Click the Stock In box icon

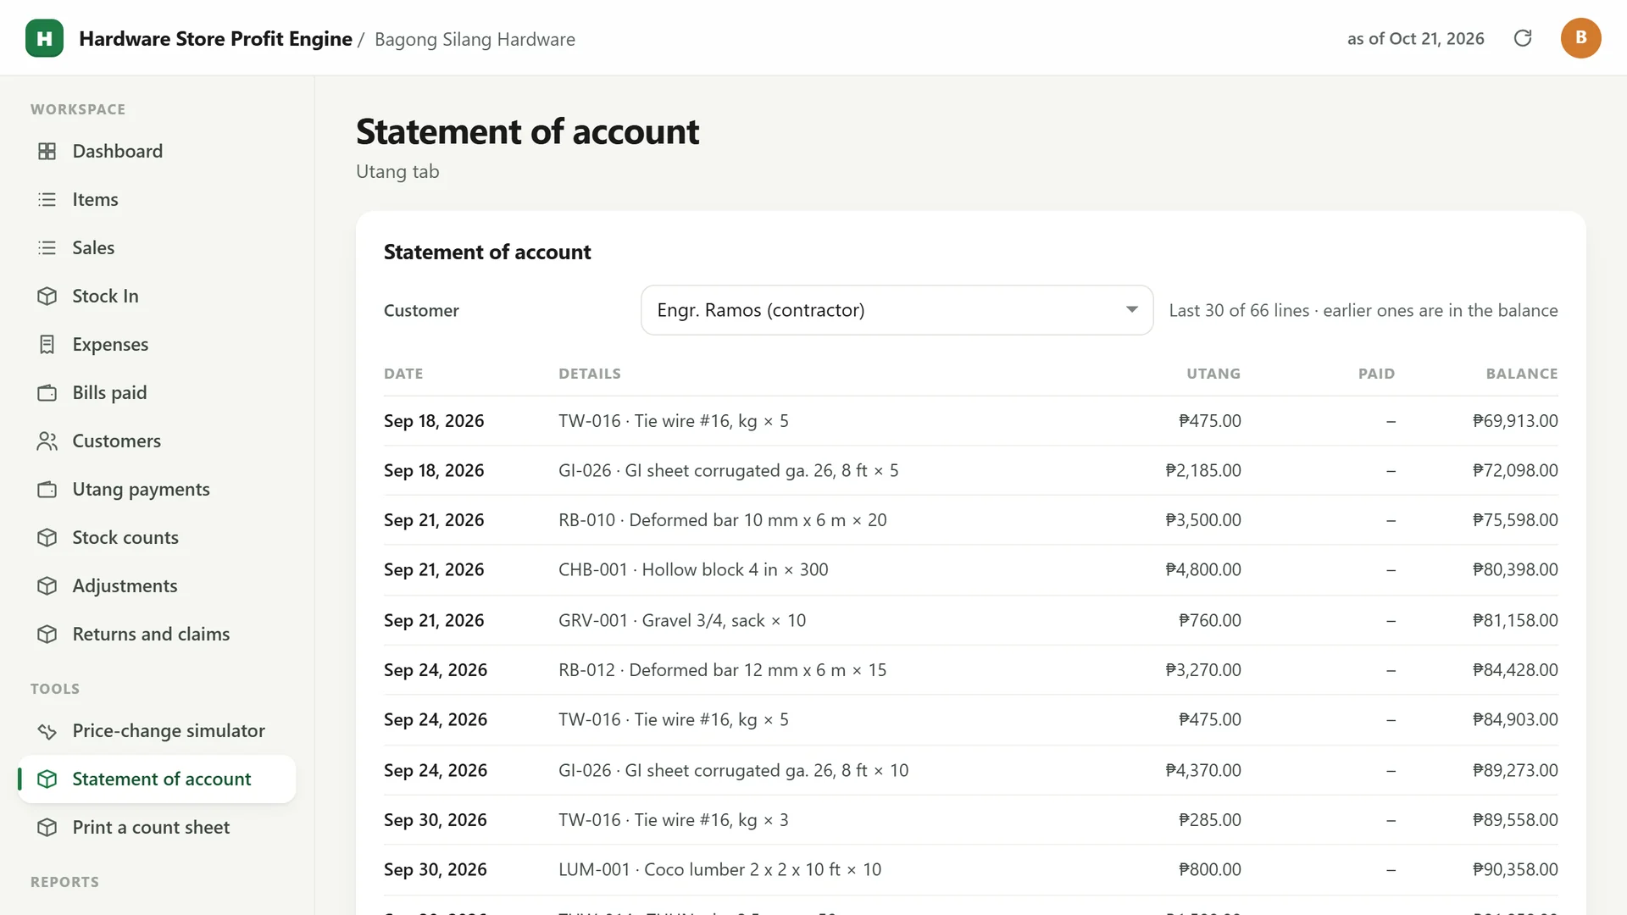coord(47,296)
